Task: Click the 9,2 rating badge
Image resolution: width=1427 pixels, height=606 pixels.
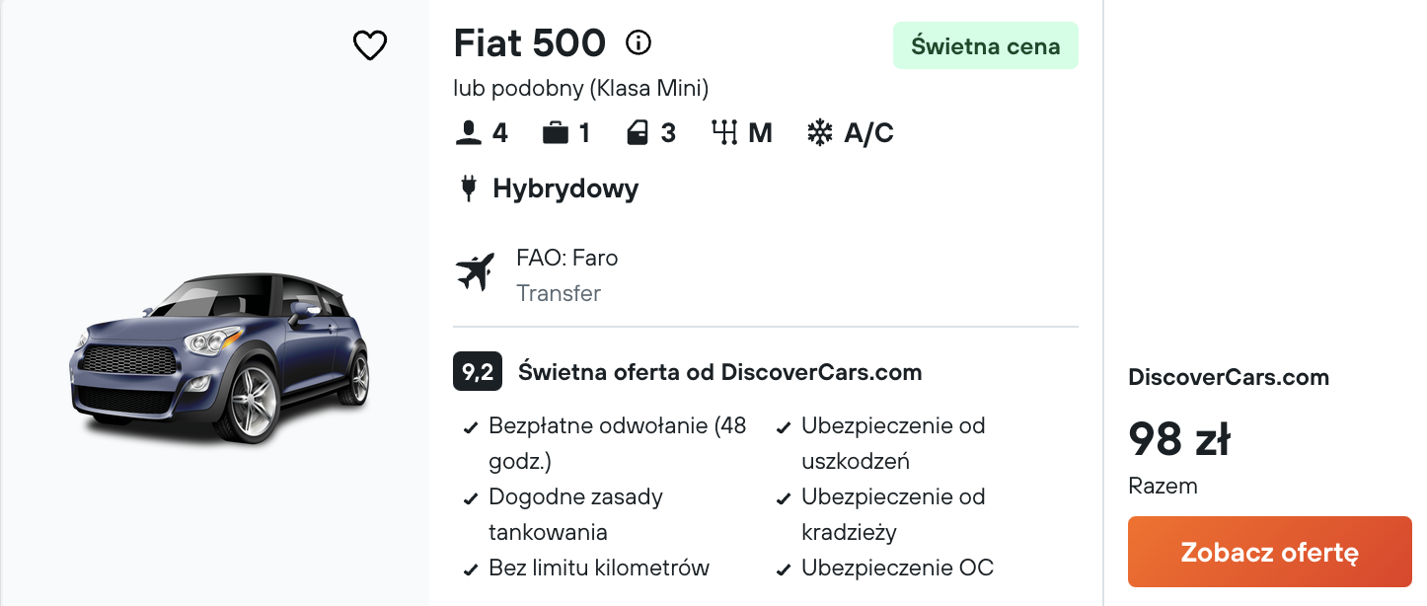Action: pos(478,373)
